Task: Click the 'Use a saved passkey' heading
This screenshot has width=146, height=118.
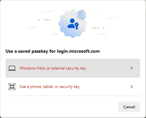Action: click(x=52, y=51)
